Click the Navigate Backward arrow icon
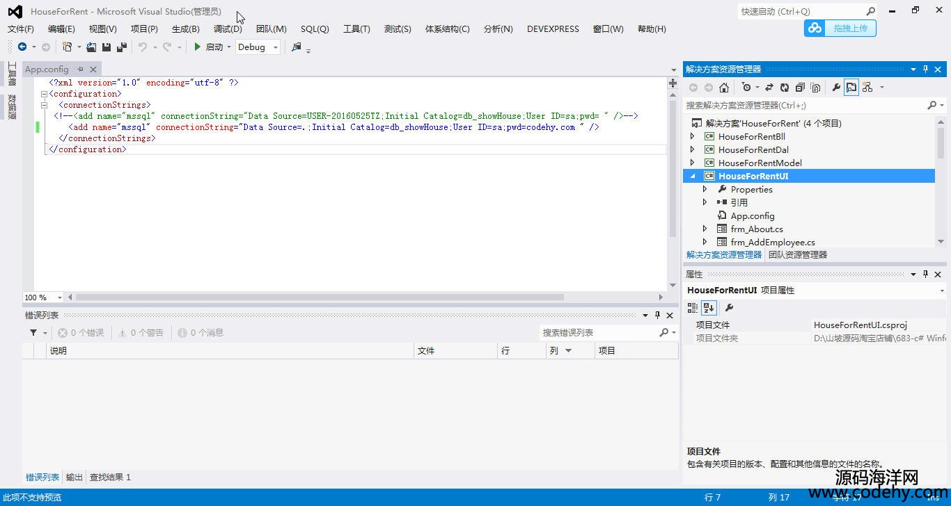The height and width of the screenshot is (506, 951). [x=22, y=47]
